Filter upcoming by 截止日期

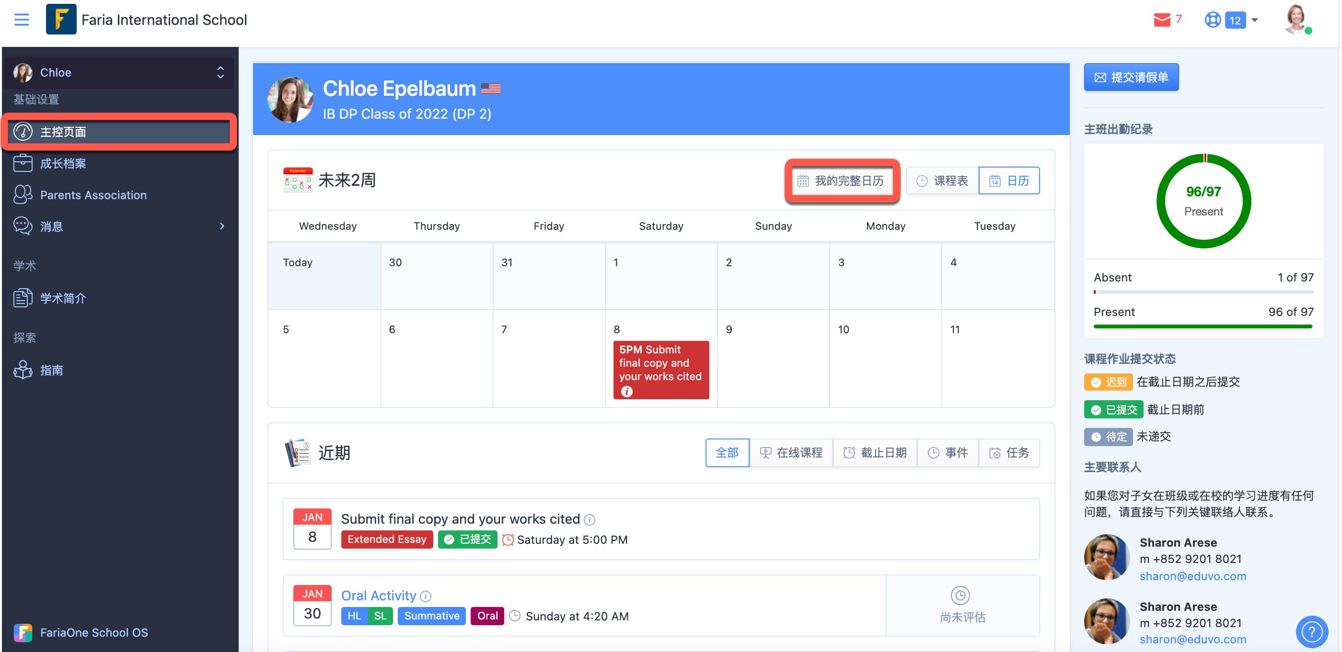click(875, 453)
